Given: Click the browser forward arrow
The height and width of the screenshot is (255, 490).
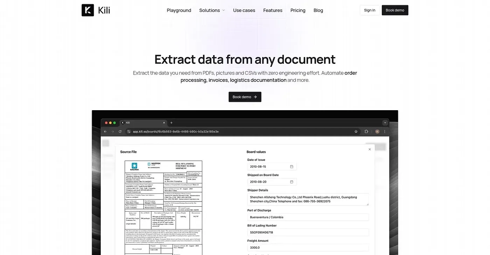Looking at the screenshot, I should (112, 132).
